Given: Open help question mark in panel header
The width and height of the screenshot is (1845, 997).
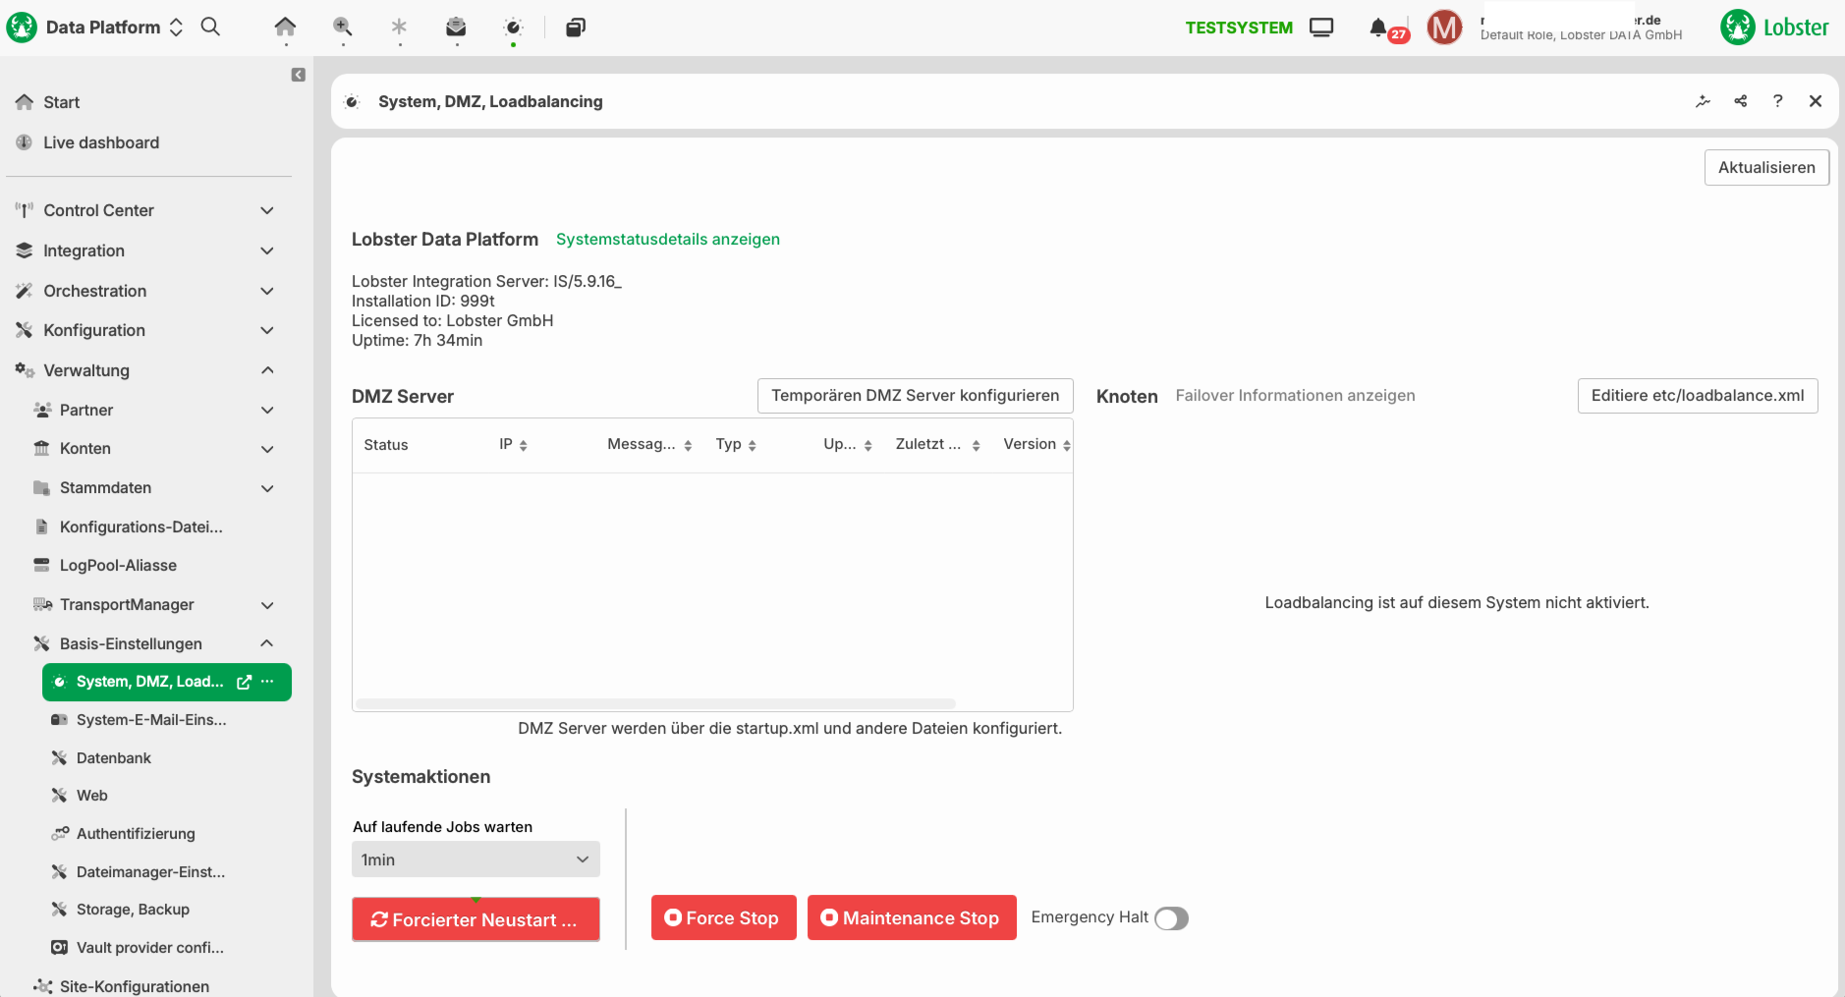Looking at the screenshot, I should click(1777, 101).
